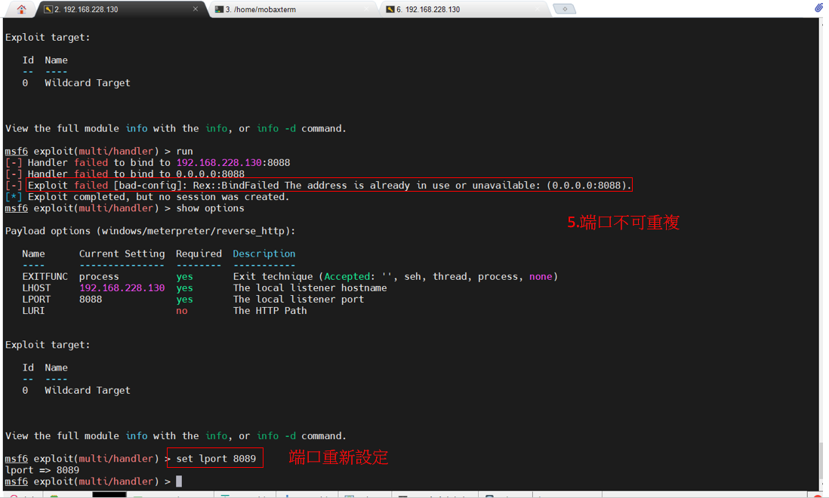Click the 'process' setting value
The width and height of the screenshot is (829, 498).
point(99,276)
